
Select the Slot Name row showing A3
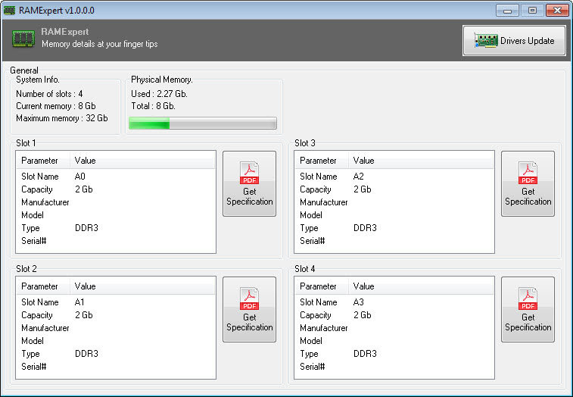[x=394, y=302]
